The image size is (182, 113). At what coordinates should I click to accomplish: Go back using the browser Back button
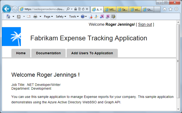[x=7, y=9]
